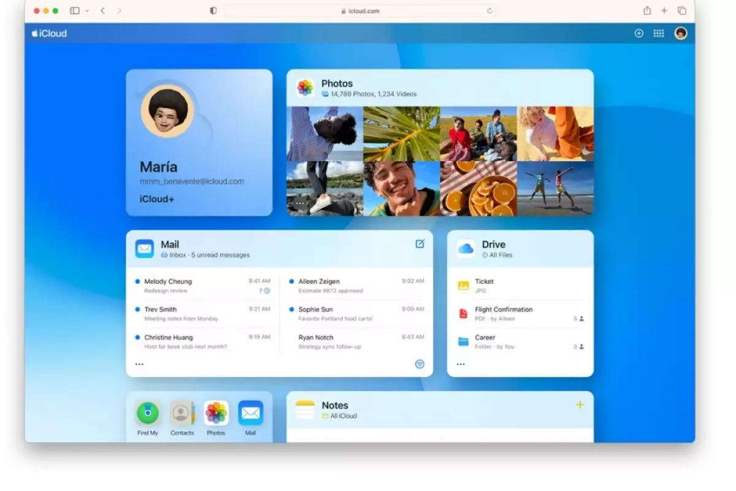Click the iCloud Drive cloud icon

466,248
